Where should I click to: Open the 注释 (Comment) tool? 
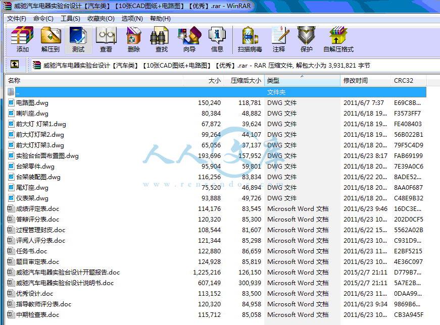[x=279, y=39]
